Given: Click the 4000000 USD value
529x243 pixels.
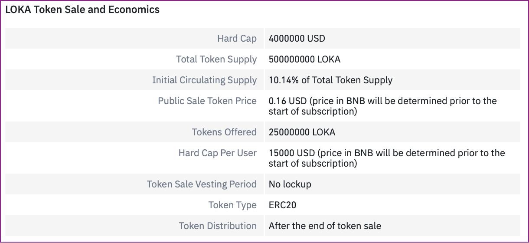Looking at the screenshot, I should pos(297,38).
